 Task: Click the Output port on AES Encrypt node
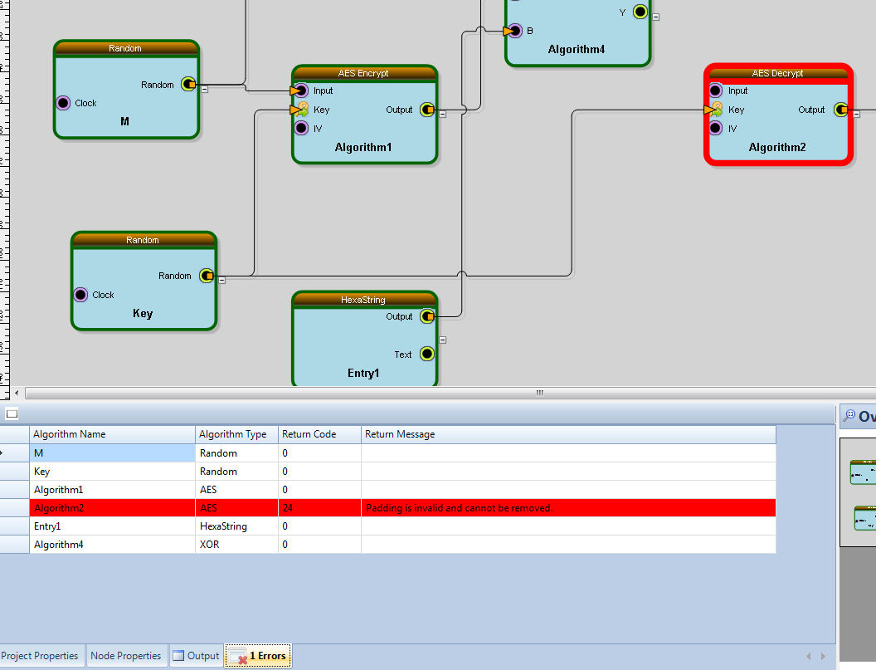coord(427,110)
